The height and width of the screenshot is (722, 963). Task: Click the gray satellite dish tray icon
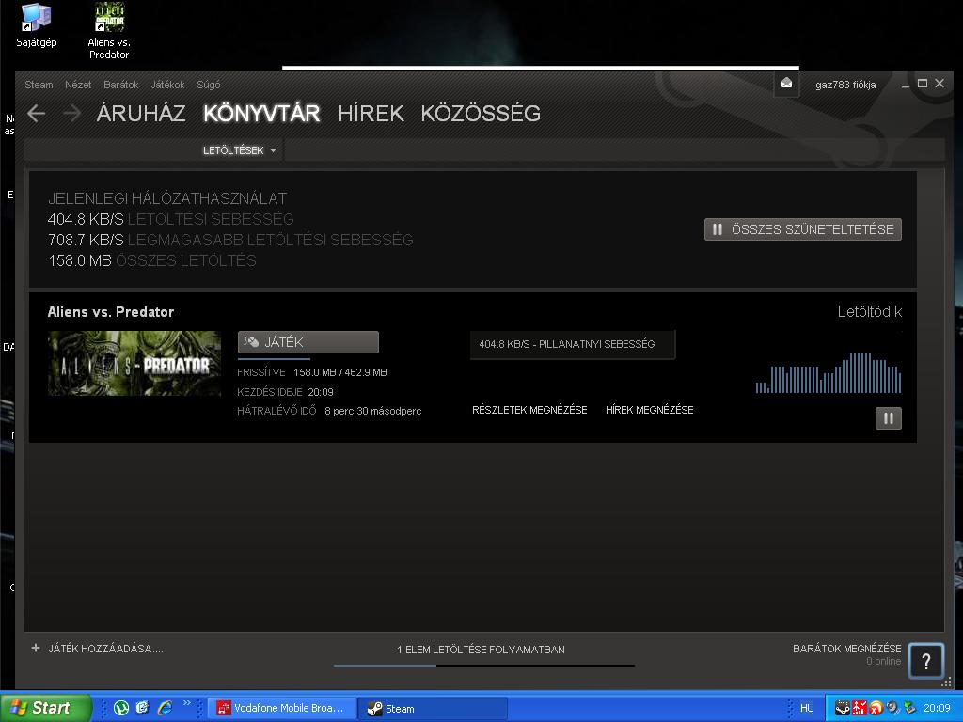pos(892,708)
